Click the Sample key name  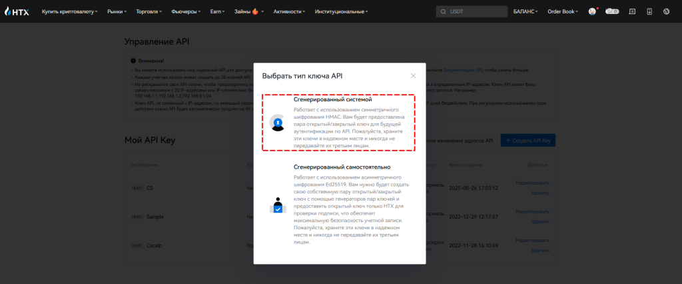(155, 217)
